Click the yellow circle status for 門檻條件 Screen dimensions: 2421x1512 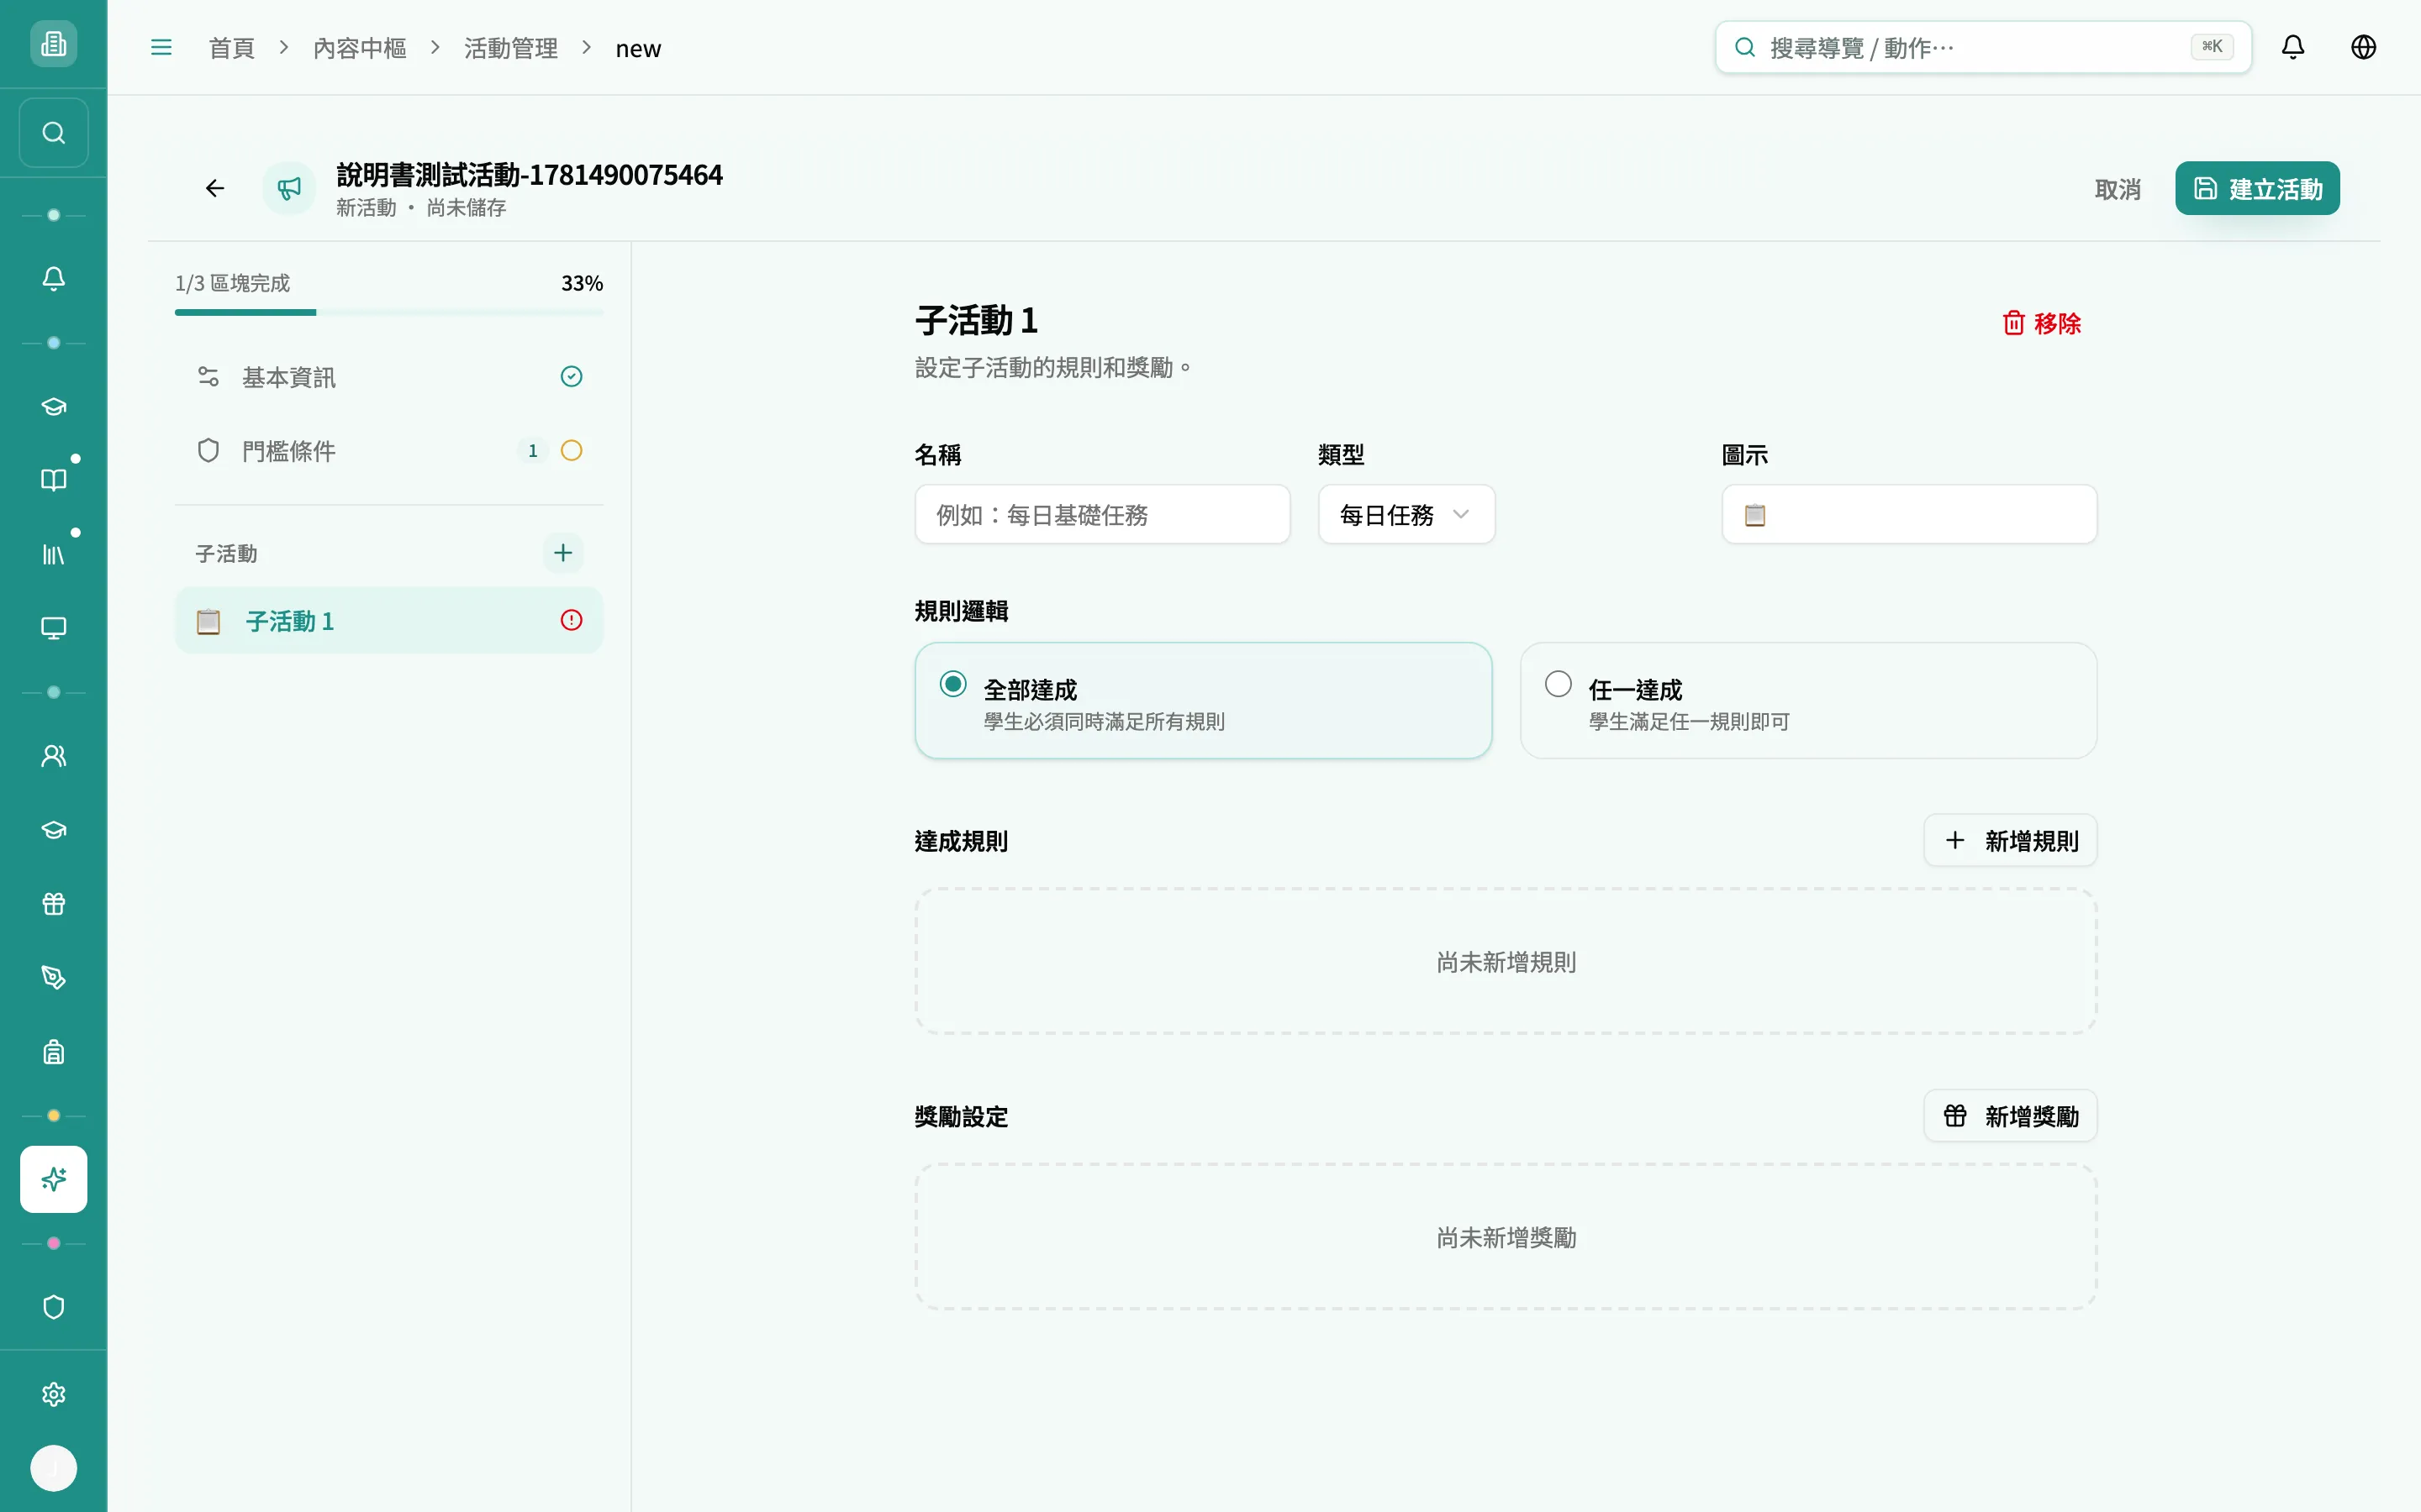coord(572,451)
